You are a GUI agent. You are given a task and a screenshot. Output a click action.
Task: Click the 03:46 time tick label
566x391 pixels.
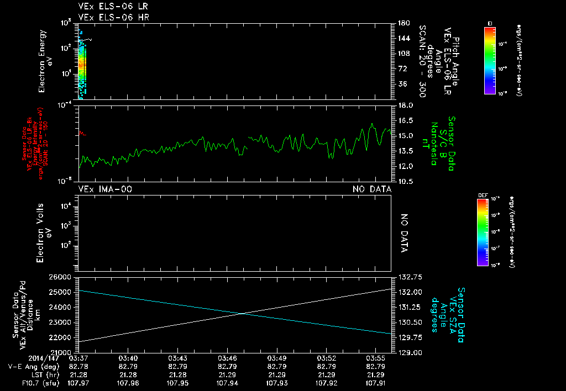pos(227,358)
